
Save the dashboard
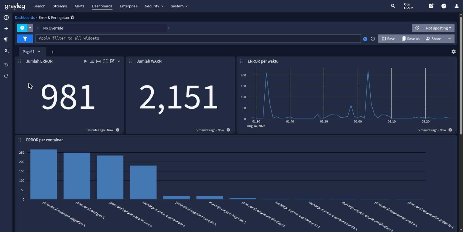(388, 39)
